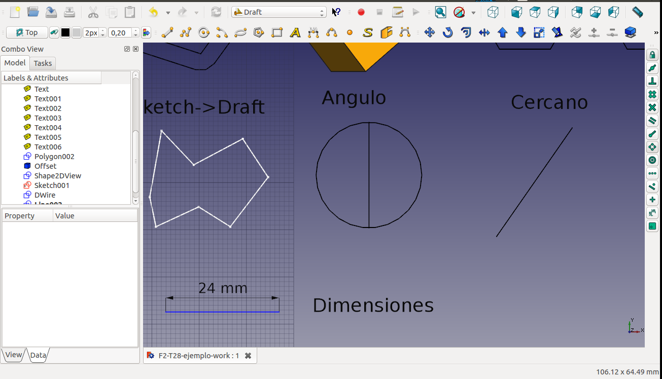This screenshot has width=662, height=379.
Task: Select the Draft Circle tool
Action: pos(204,33)
